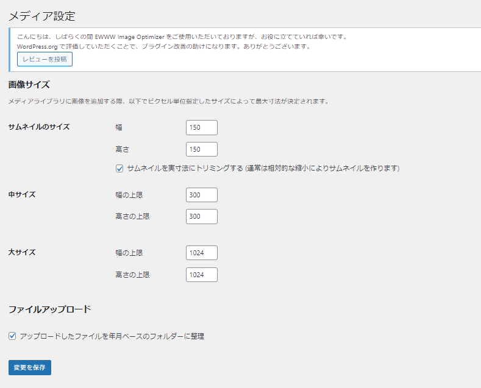Image resolution: width=481 pixels, height=388 pixels.
Task: Click label アップロードしたファイルを年月ベースのフォルダーに整理
Action: 112,336
